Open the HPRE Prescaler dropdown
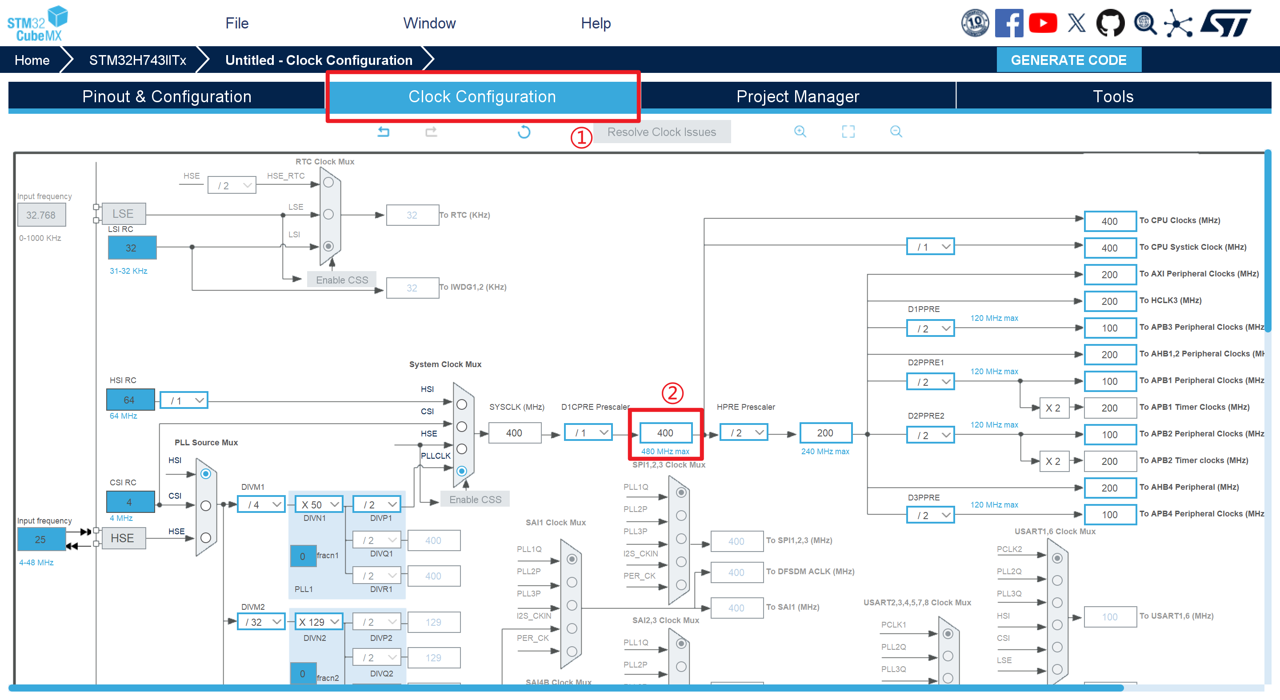This screenshot has height=700, width=1280. pyautogui.click(x=744, y=433)
